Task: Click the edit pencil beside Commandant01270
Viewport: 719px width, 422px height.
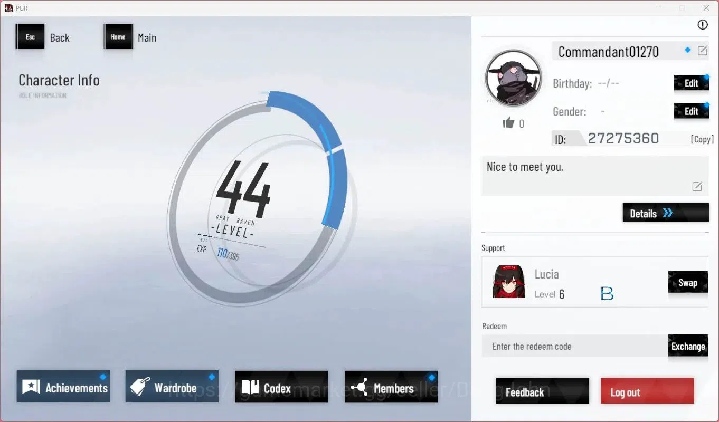Action: (x=703, y=51)
